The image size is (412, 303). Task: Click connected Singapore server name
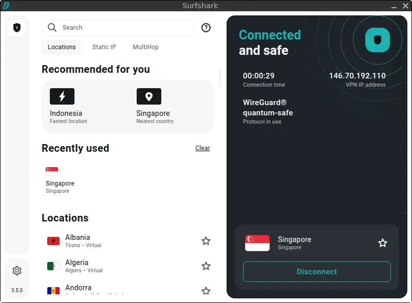coord(294,239)
